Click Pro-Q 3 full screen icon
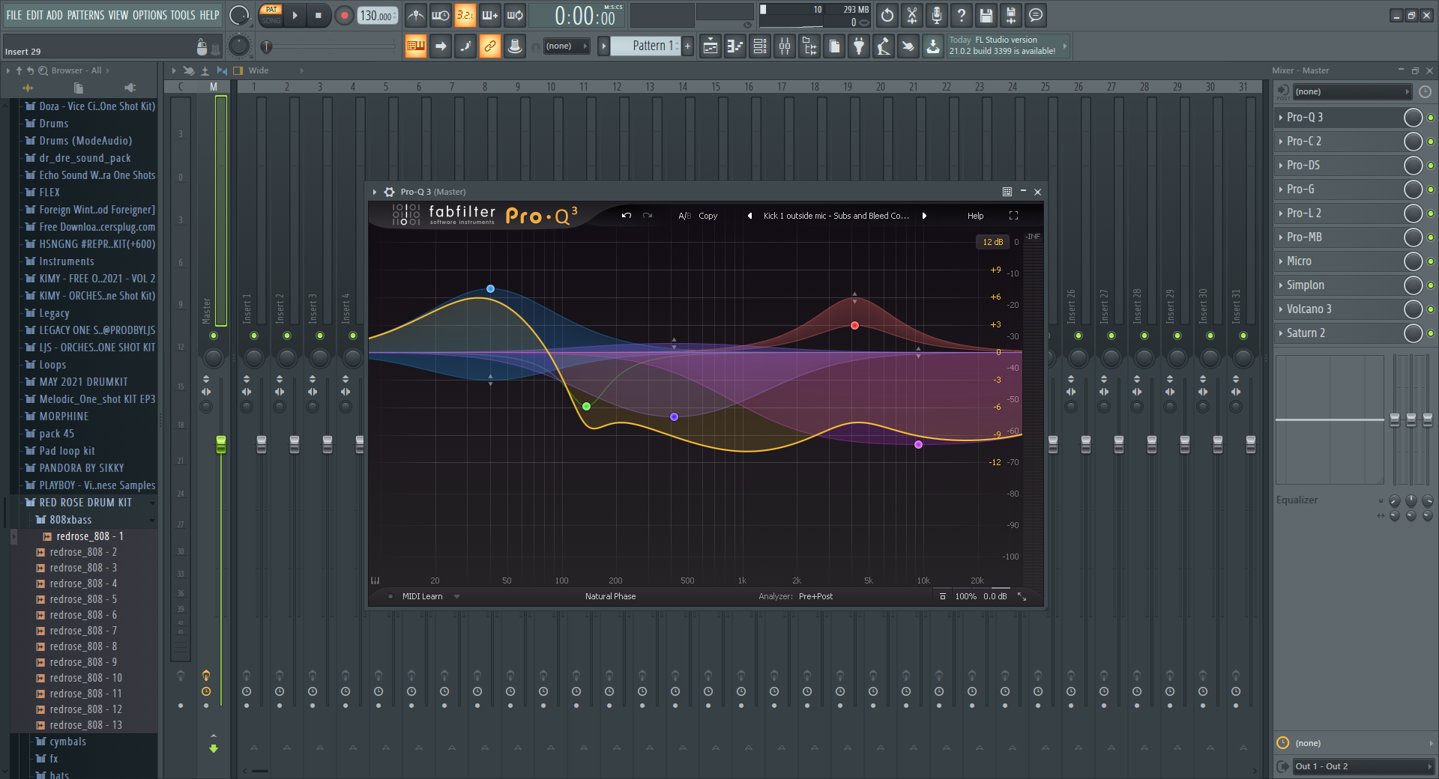This screenshot has height=779, width=1439. coord(1014,216)
